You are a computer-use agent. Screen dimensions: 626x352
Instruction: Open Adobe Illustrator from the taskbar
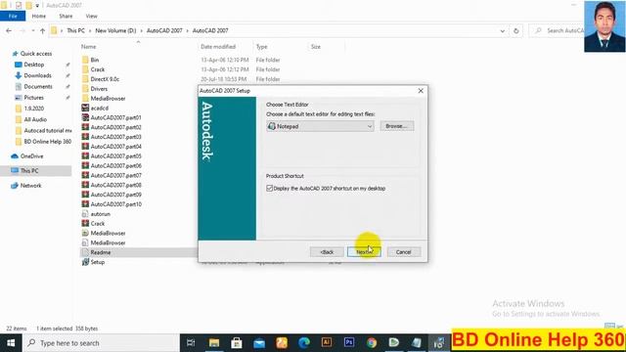(327, 343)
